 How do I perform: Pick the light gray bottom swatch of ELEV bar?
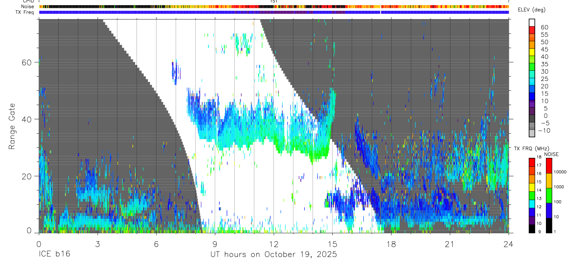pyautogui.click(x=532, y=133)
